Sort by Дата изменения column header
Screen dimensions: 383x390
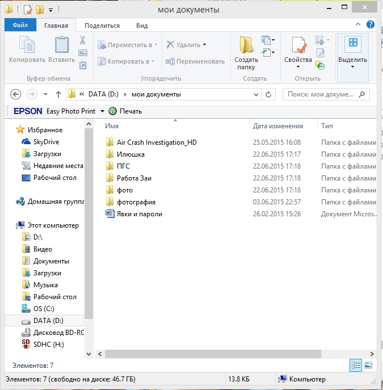278,126
